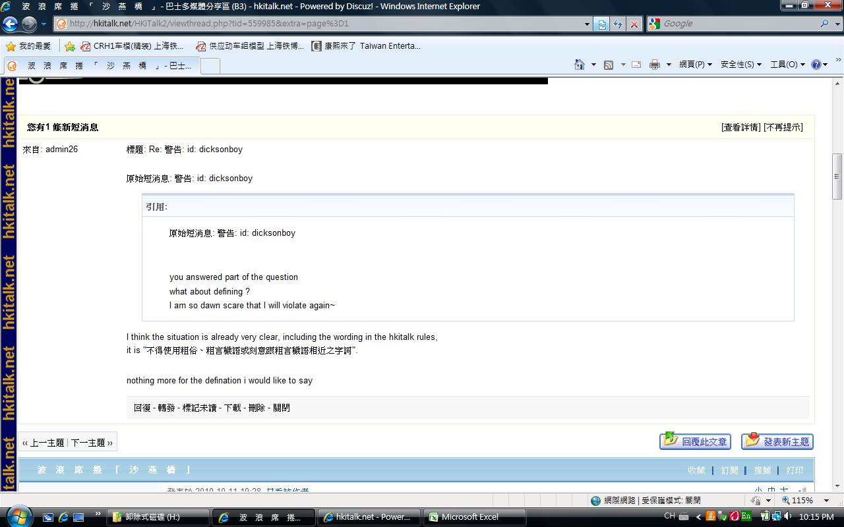Click the 查看詳情 link
Viewport: 844px width, 527px height.
pyautogui.click(x=741, y=127)
